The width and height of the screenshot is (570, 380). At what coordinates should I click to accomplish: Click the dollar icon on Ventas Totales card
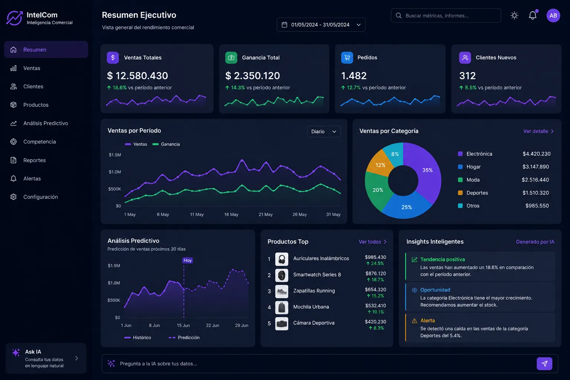click(113, 58)
